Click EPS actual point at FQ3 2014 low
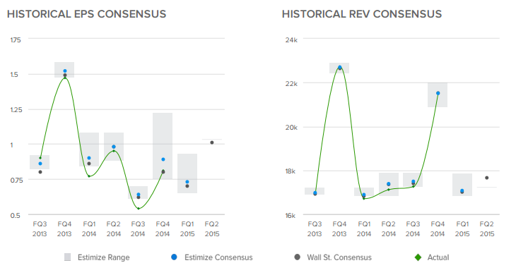The image size is (516, 275). coord(139,209)
